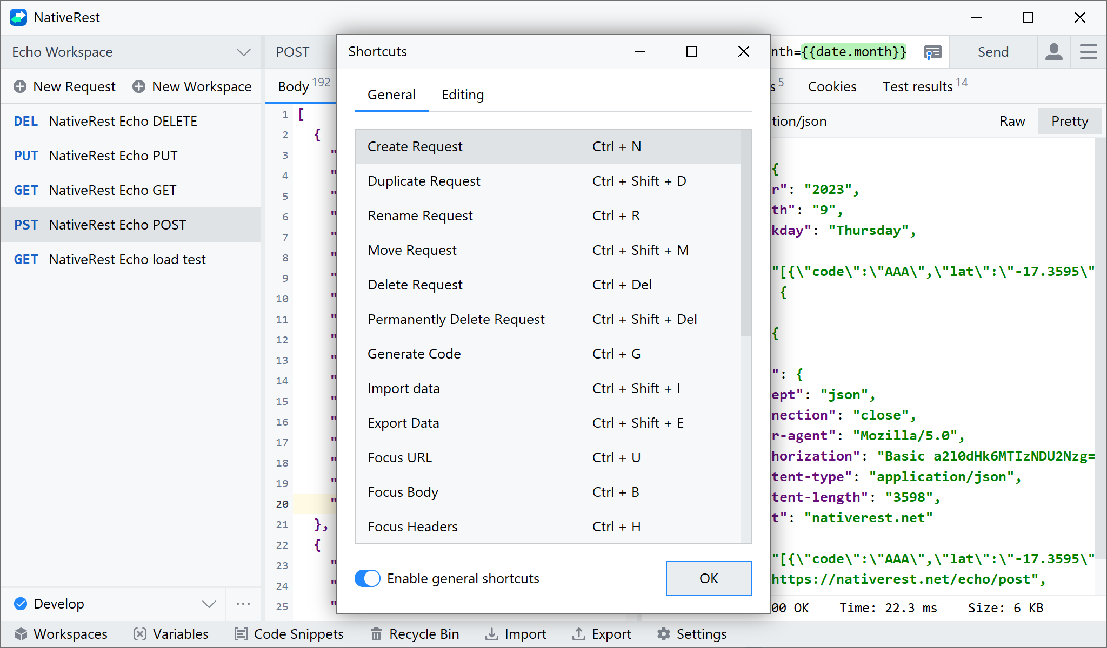The image size is (1107, 648).
Task: Click the New Request label
Action: 74,86
